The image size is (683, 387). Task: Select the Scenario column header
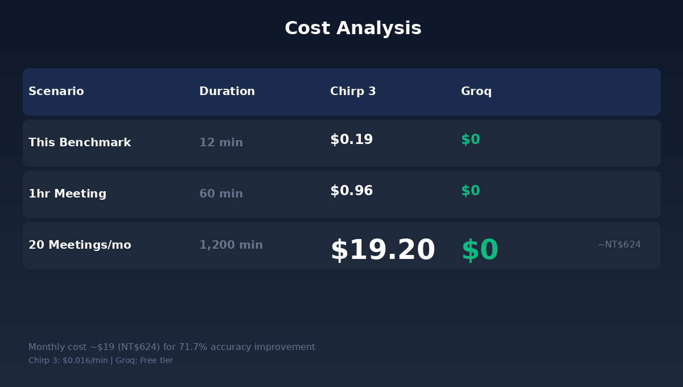(56, 92)
